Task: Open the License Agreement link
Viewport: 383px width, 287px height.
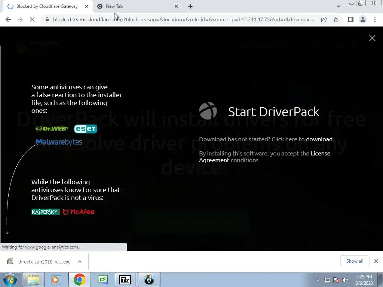Action: [x=264, y=157]
